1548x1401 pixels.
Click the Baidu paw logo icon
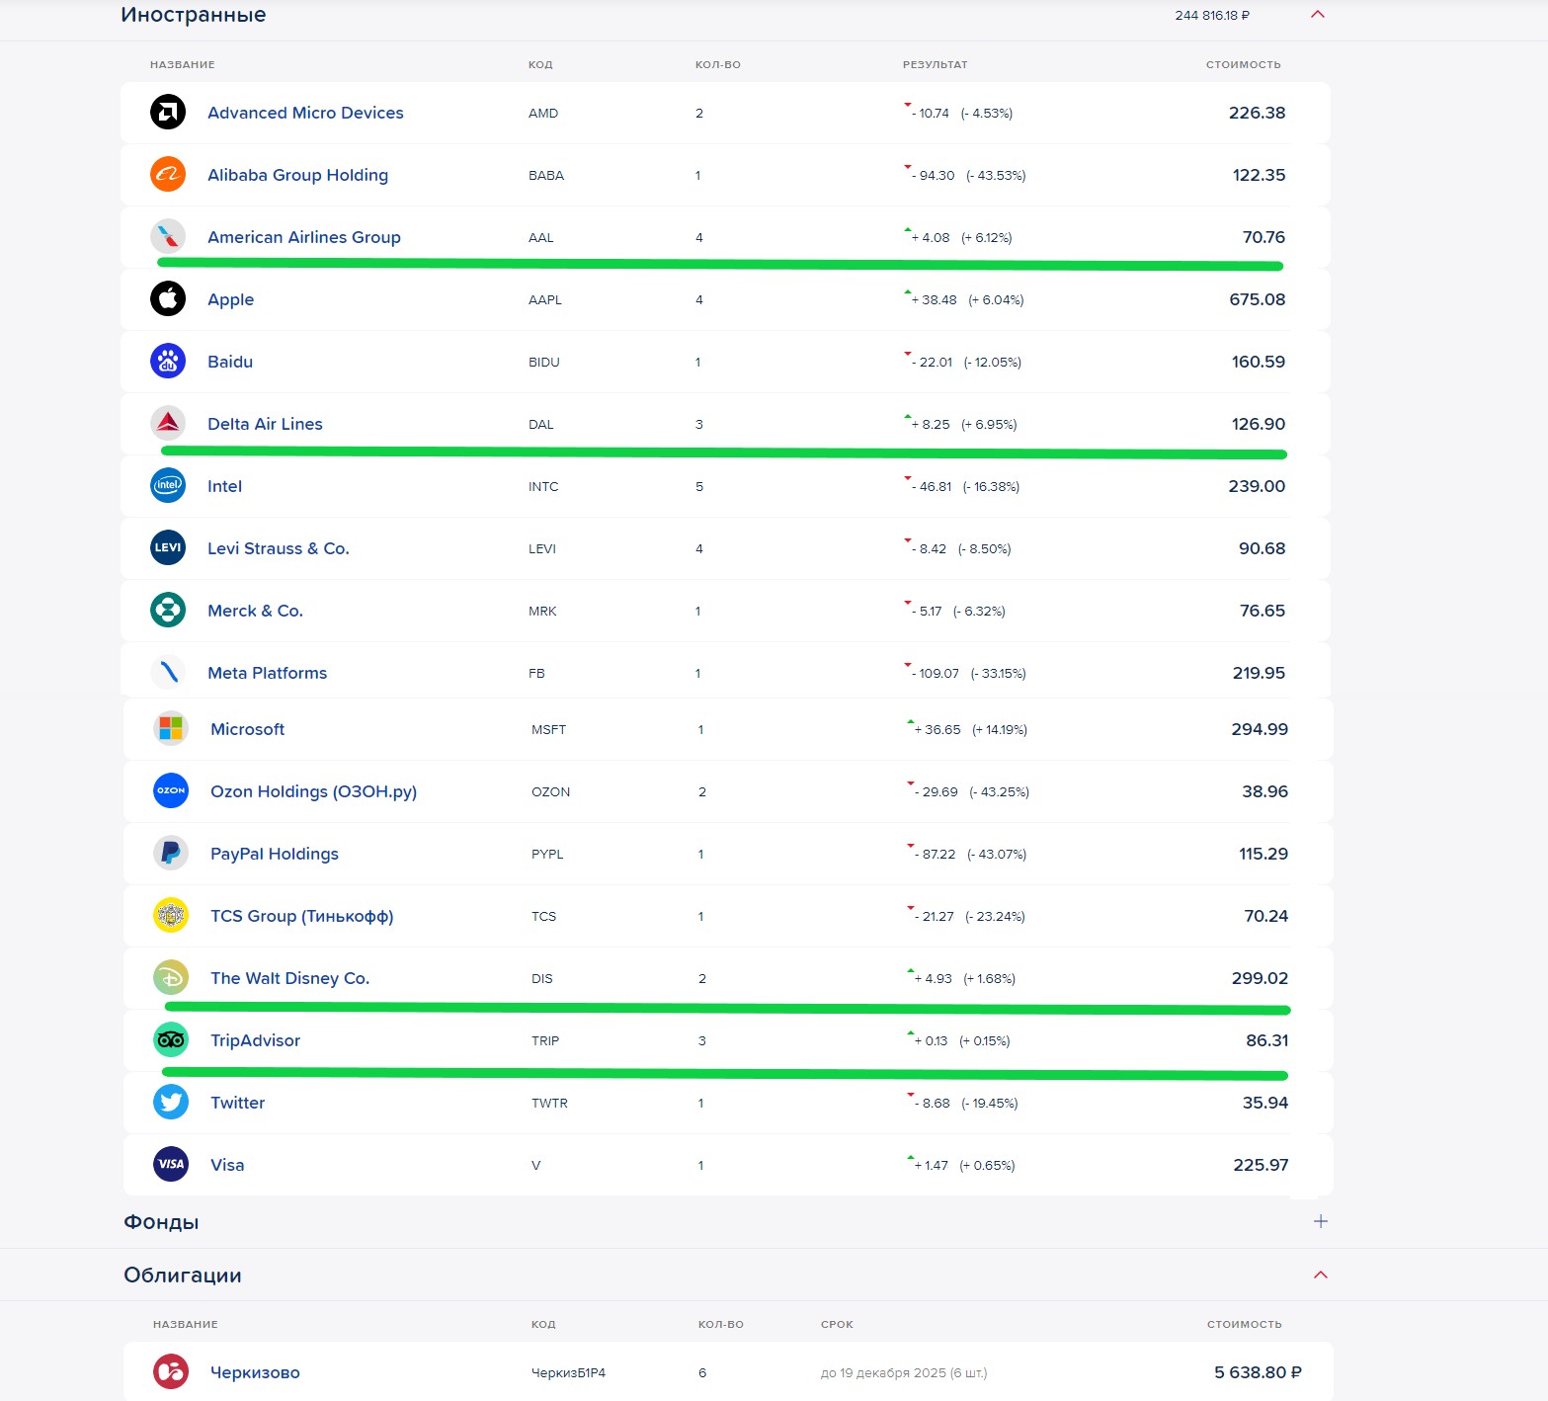point(168,361)
